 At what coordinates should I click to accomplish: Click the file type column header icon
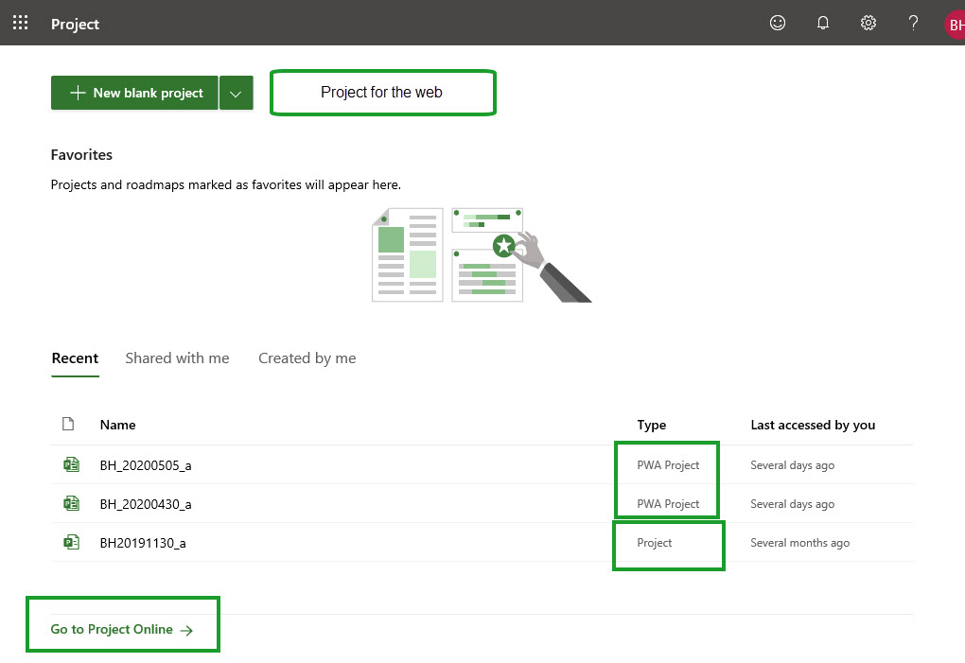tap(68, 424)
